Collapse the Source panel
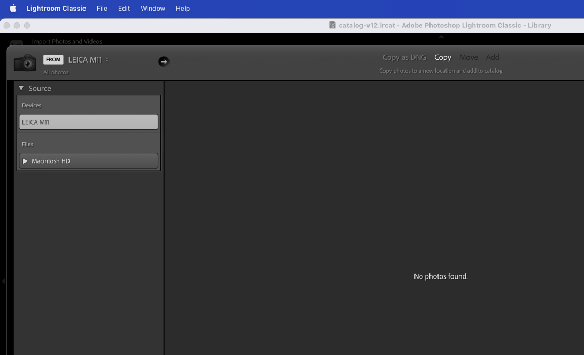This screenshot has width=584, height=355. (21, 88)
